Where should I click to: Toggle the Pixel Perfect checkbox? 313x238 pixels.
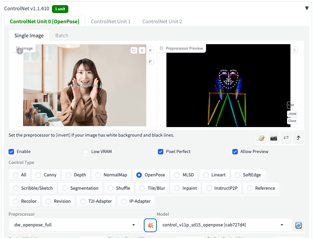point(161,152)
